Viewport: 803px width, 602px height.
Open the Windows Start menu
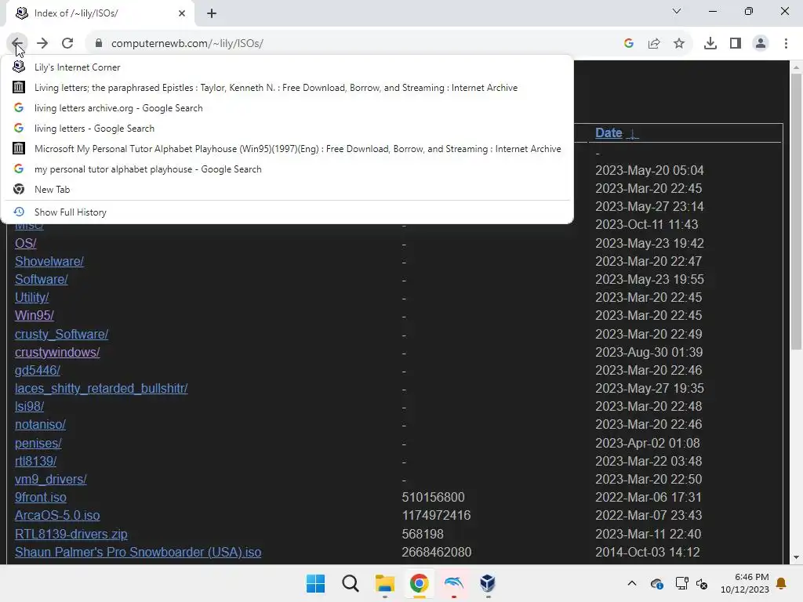click(315, 583)
